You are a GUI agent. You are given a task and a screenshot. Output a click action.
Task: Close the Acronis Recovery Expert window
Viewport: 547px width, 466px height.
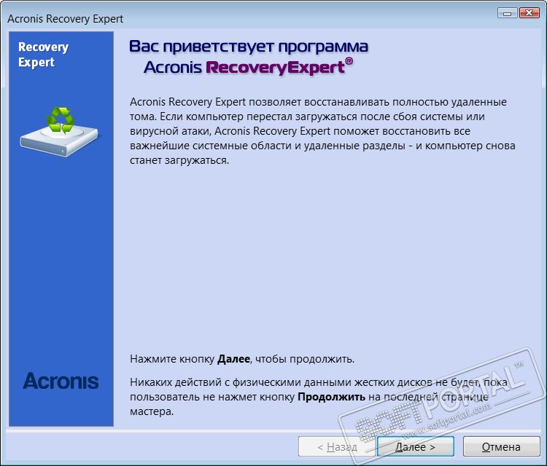(529, 13)
